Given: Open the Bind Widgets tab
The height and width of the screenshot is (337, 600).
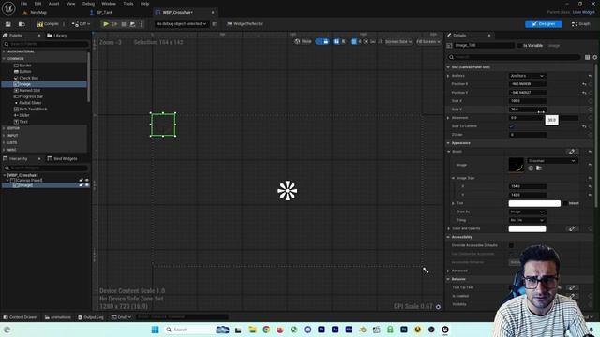Looking at the screenshot, I should click(x=63, y=158).
